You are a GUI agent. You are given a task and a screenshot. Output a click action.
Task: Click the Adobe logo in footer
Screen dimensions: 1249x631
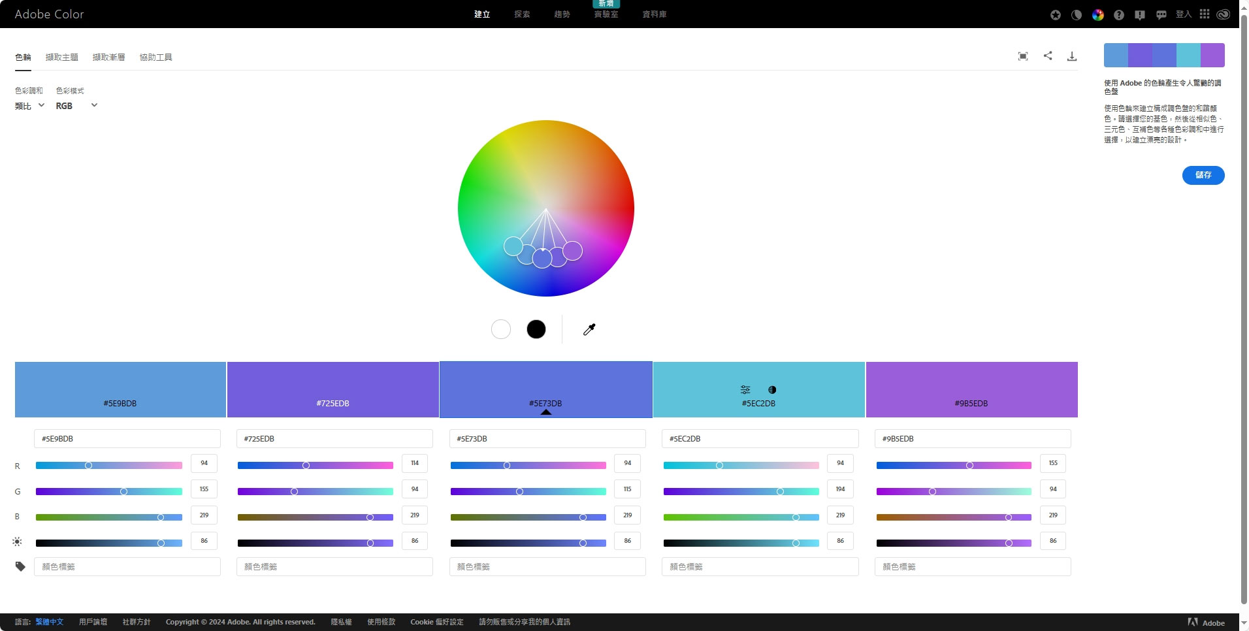pyautogui.click(x=1206, y=623)
